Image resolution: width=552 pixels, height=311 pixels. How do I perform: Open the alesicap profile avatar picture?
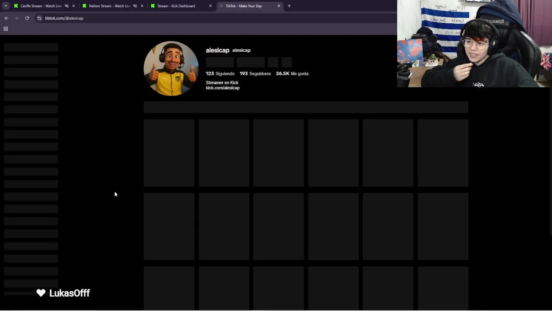tap(171, 68)
